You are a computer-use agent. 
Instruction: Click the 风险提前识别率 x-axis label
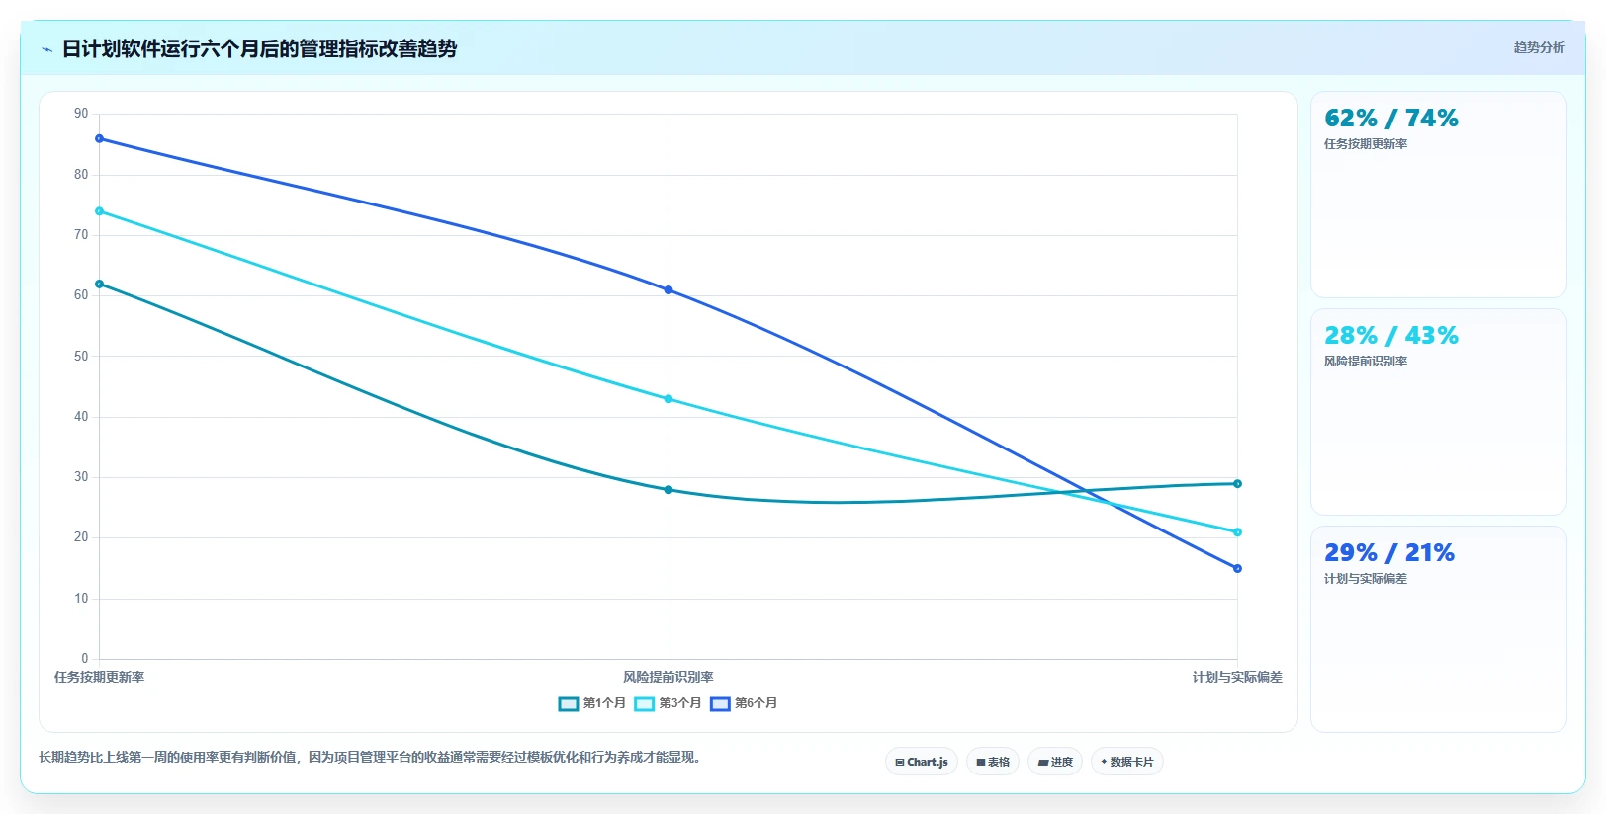pyautogui.click(x=669, y=678)
